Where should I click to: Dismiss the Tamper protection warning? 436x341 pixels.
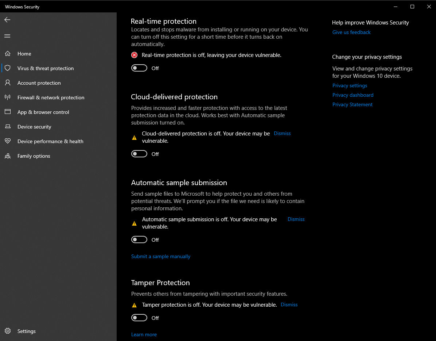click(x=289, y=304)
